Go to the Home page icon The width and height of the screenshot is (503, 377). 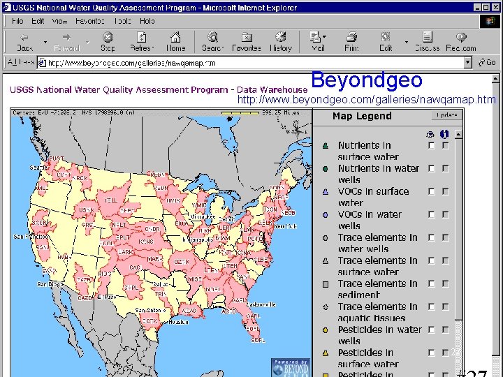[175, 42]
